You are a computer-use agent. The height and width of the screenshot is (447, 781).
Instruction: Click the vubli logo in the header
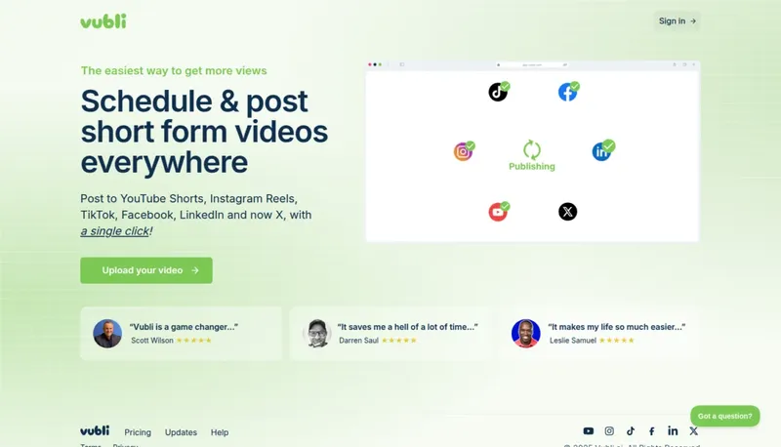coord(103,21)
